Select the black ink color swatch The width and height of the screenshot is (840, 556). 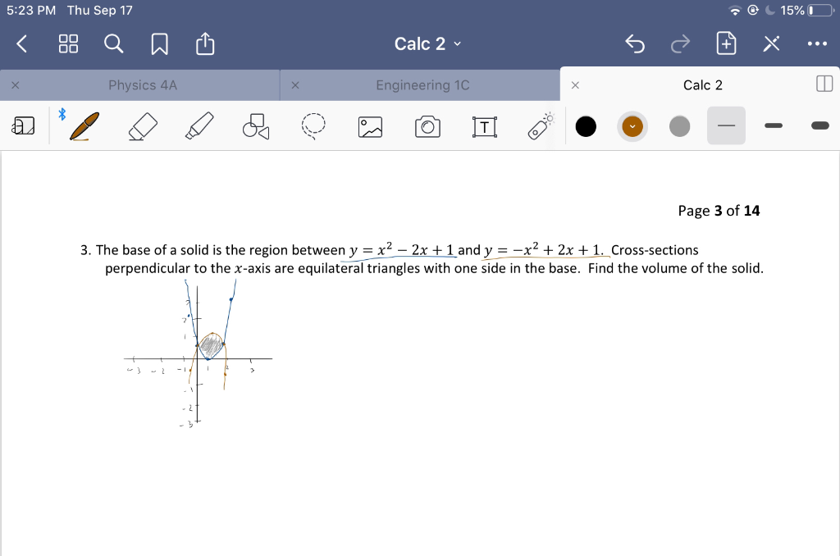[586, 125]
